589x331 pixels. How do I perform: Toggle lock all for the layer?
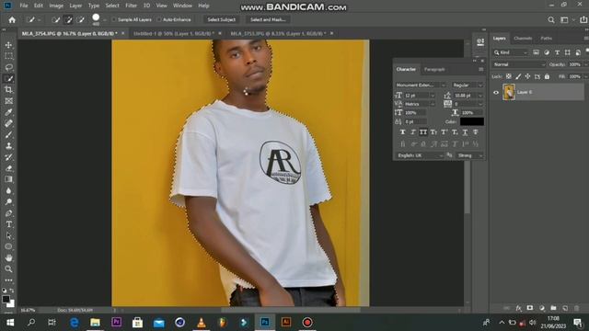pos(547,76)
